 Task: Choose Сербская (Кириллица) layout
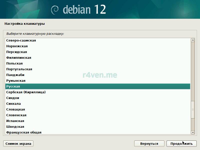(x=26, y=92)
